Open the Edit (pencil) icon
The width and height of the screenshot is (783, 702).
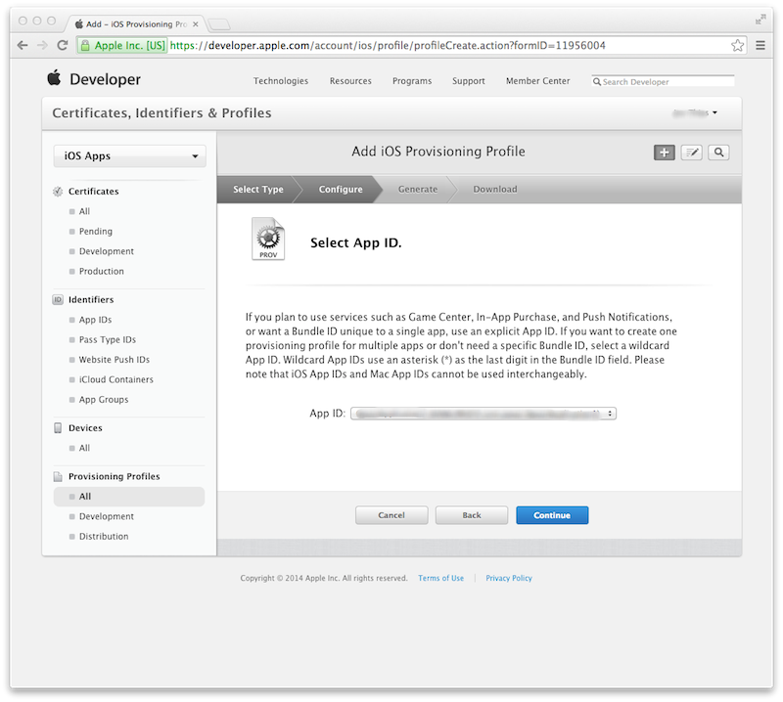[x=691, y=152]
